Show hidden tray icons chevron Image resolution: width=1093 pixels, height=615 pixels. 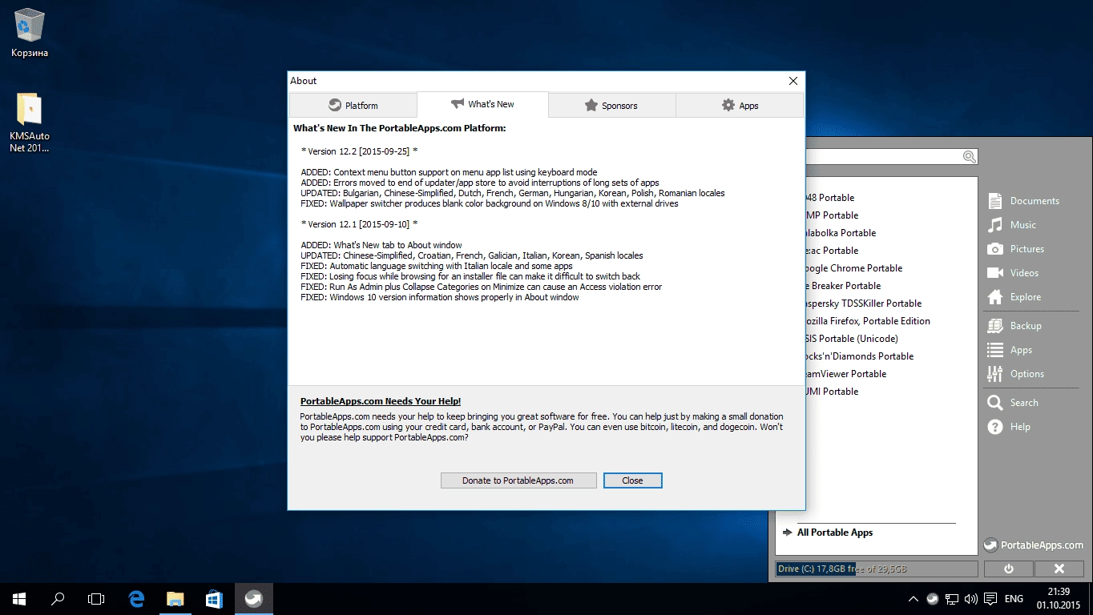pos(914,598)
